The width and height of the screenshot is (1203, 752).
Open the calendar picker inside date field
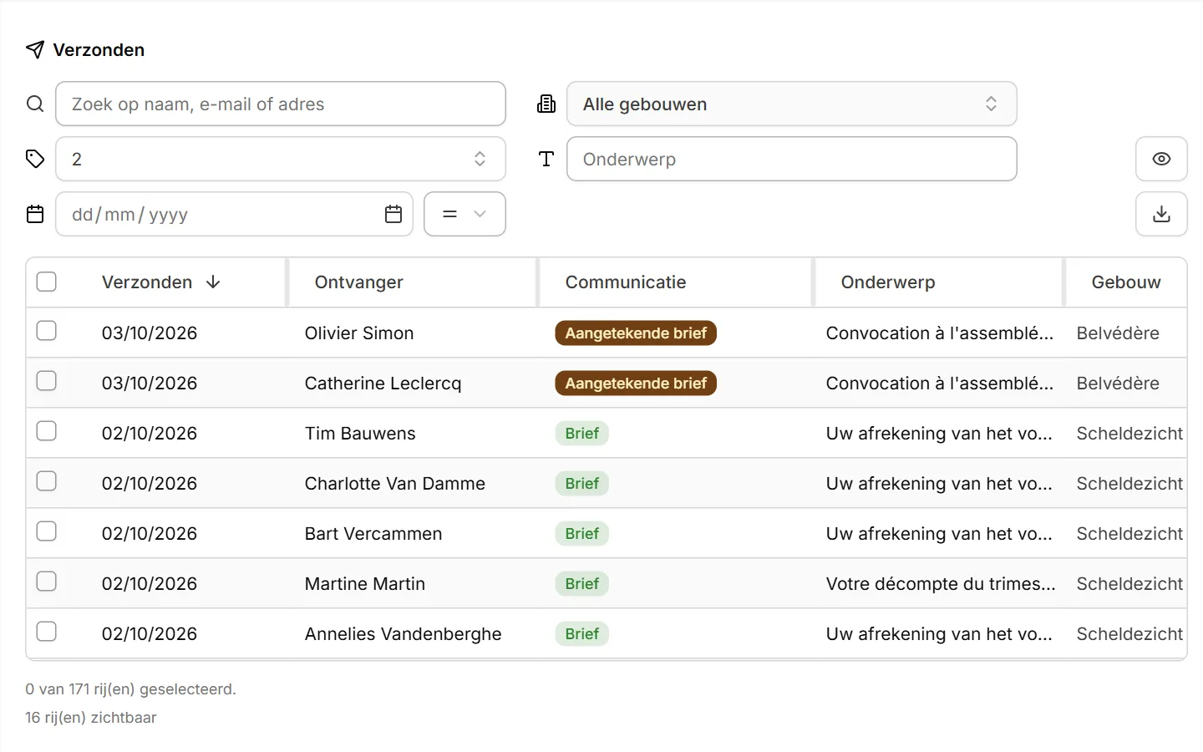393,214
